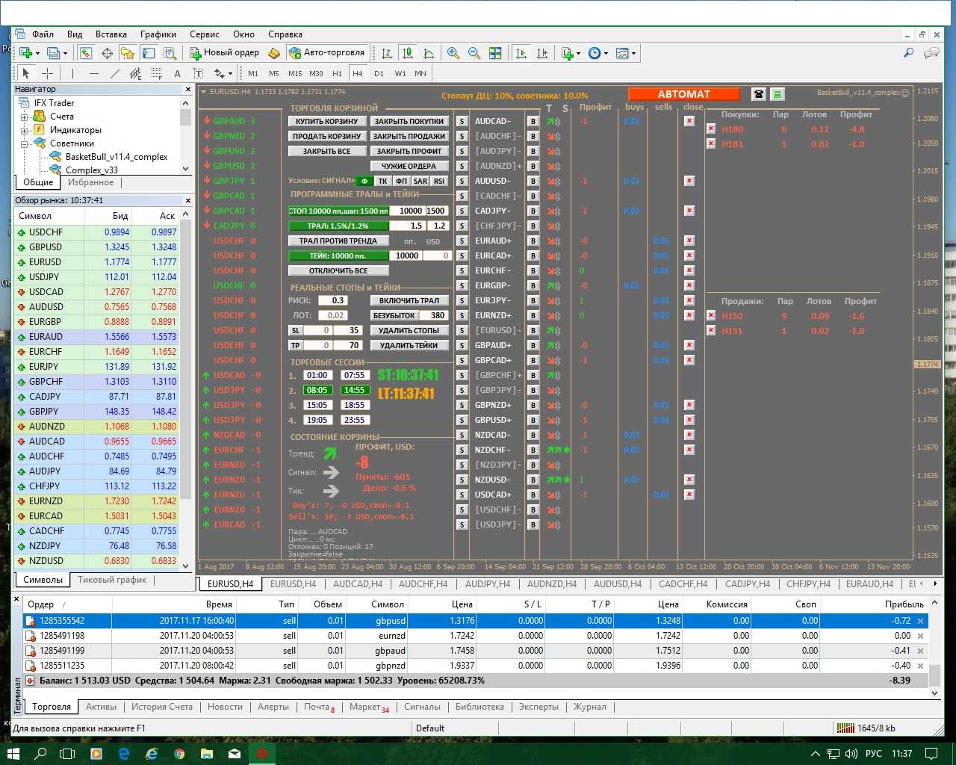The width and height of the screenshot is (956, 765).
Task: Switch chart to candlestick mode
Action: tap(408, 53)
